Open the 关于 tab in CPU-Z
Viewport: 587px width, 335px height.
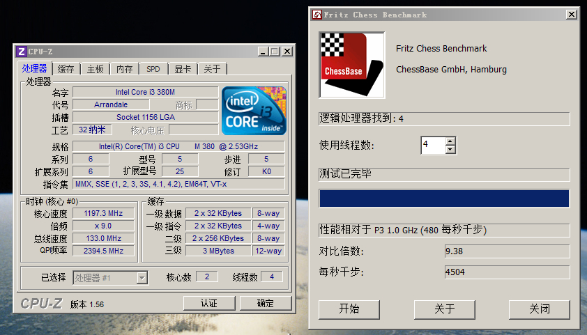[212, 69]
